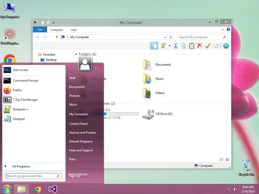Click the Start orb button in taskbar
Image resolution: width=259 pixels, height=194 pixels.
7,189
